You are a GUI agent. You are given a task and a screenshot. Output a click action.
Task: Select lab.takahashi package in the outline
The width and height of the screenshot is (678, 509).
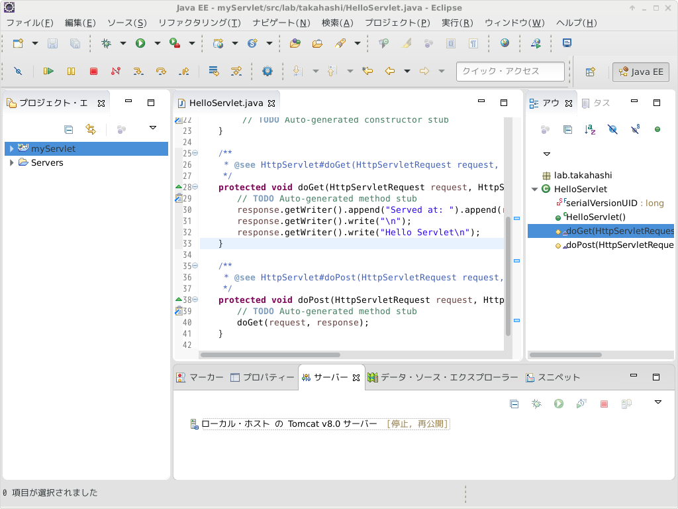577,175
